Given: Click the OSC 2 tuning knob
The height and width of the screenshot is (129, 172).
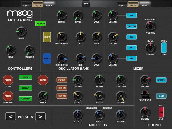Looking at the screenshot, I should pyautogui.click(x=81, y=37).
